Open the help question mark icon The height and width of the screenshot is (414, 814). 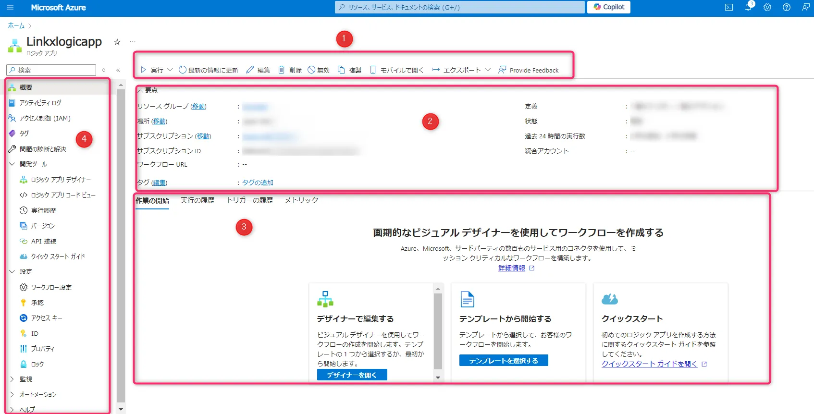coord(787,7)
